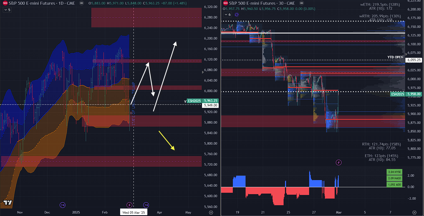Screen dimensions: 424x216
Task: Click the ESH2025 5,958.00 price label on the 30-minute chart
Action: 406,94
